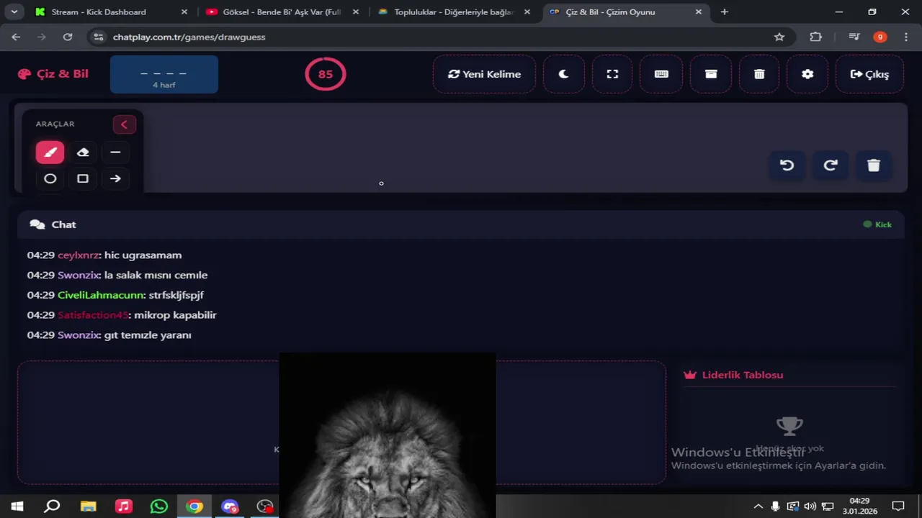
Task: Select the brush drawing tool
Action: (x=50, y=153)
